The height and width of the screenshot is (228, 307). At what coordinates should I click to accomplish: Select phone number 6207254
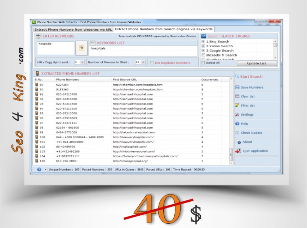point(62,85)
